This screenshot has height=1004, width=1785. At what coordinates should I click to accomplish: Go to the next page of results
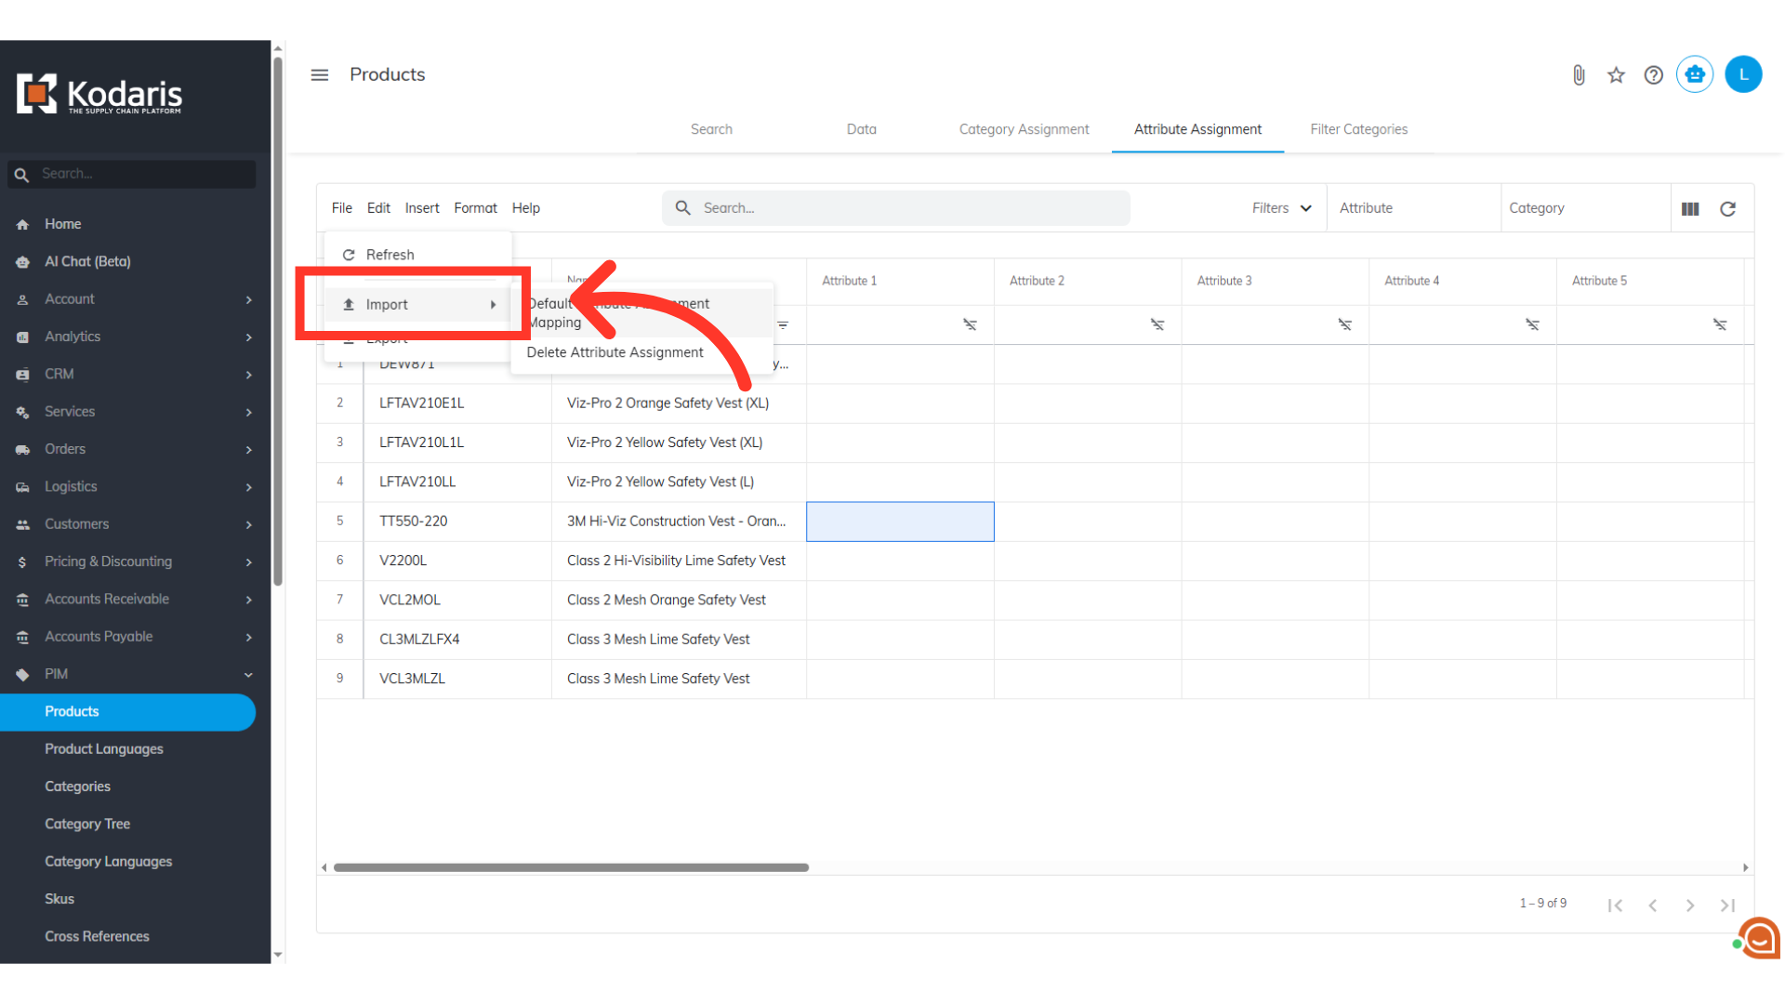pyautogui.click(x=1689, y=905)
